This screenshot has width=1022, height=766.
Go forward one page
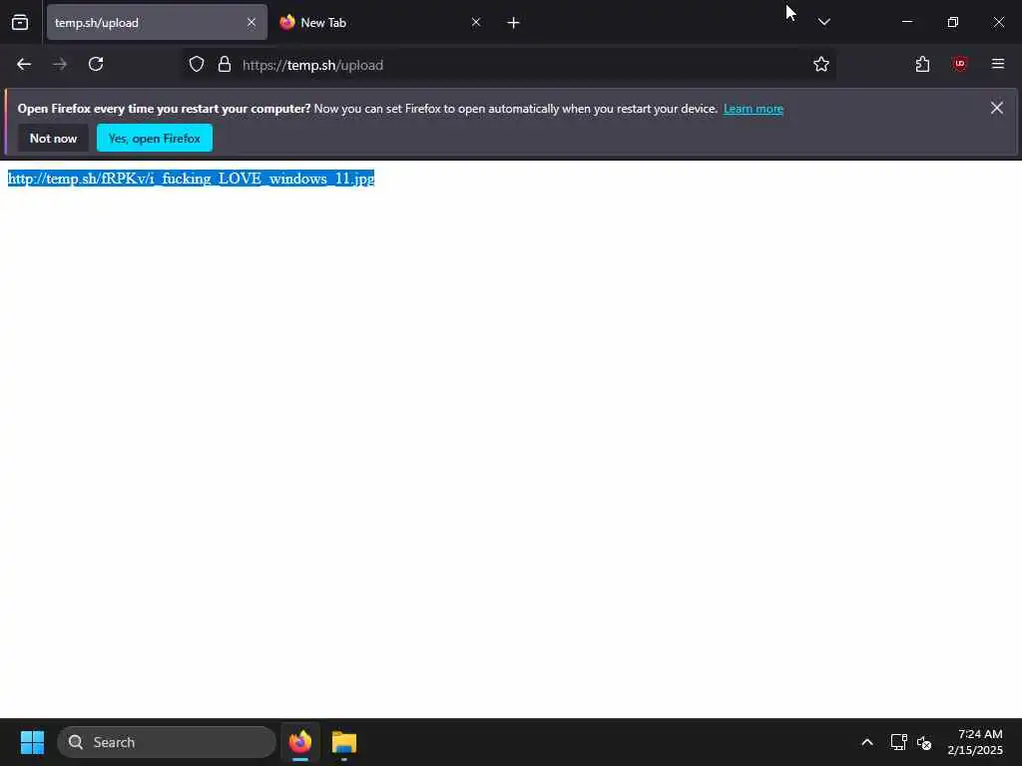[x=60, y=65]
